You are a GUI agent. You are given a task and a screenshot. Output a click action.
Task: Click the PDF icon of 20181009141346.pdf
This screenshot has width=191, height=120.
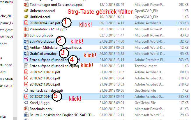coord(26,23)
